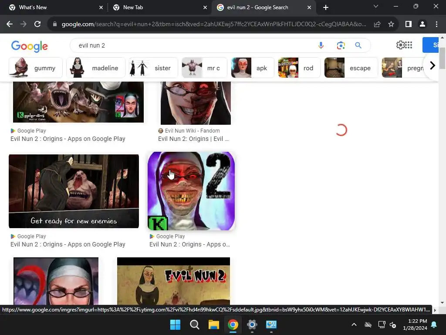Reload the Google search page

coord(37,24)
